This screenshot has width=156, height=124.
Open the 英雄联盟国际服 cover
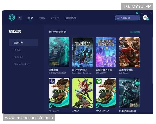(x=129, y=93)
